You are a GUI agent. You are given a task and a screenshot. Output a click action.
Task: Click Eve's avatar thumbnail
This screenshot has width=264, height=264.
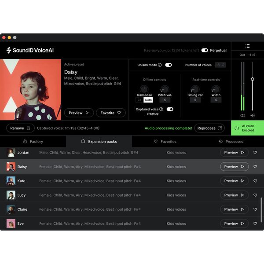pos(11,224)
